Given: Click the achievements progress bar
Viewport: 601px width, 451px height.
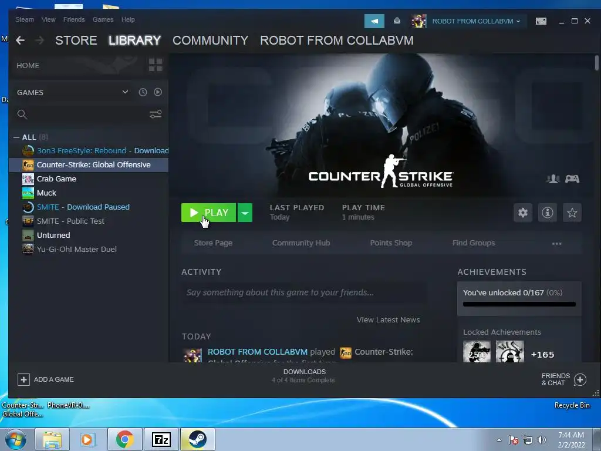Looking at the screenshot, I should [x=519, y=304].
